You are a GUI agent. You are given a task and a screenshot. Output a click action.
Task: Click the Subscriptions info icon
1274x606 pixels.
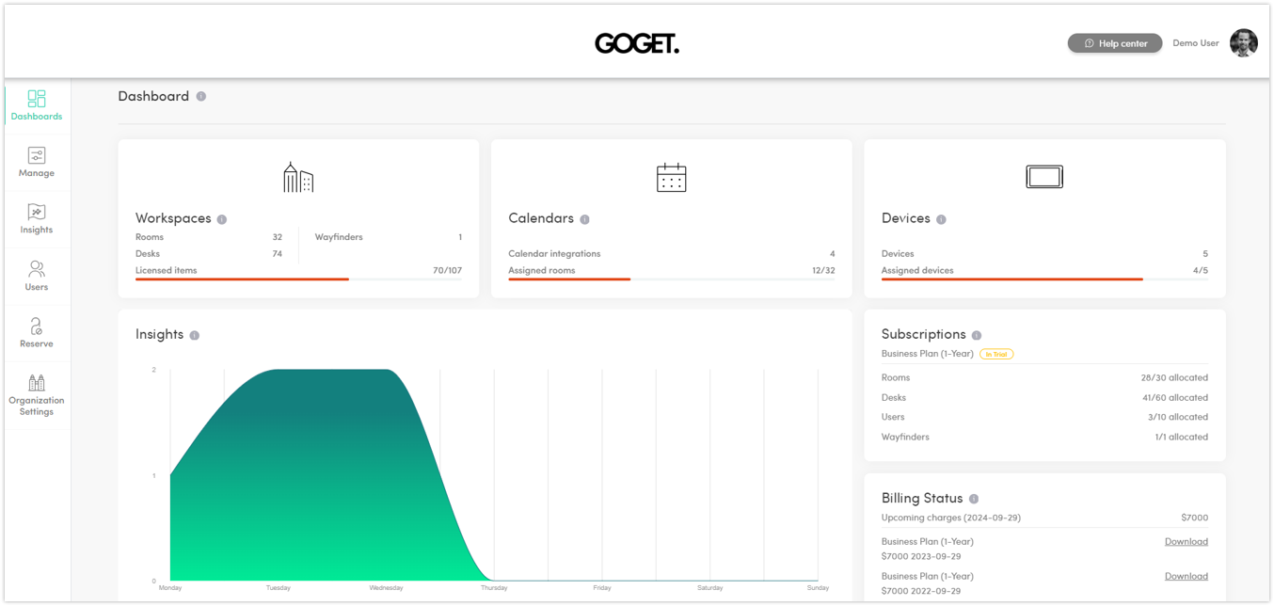(x=976, y=334)
